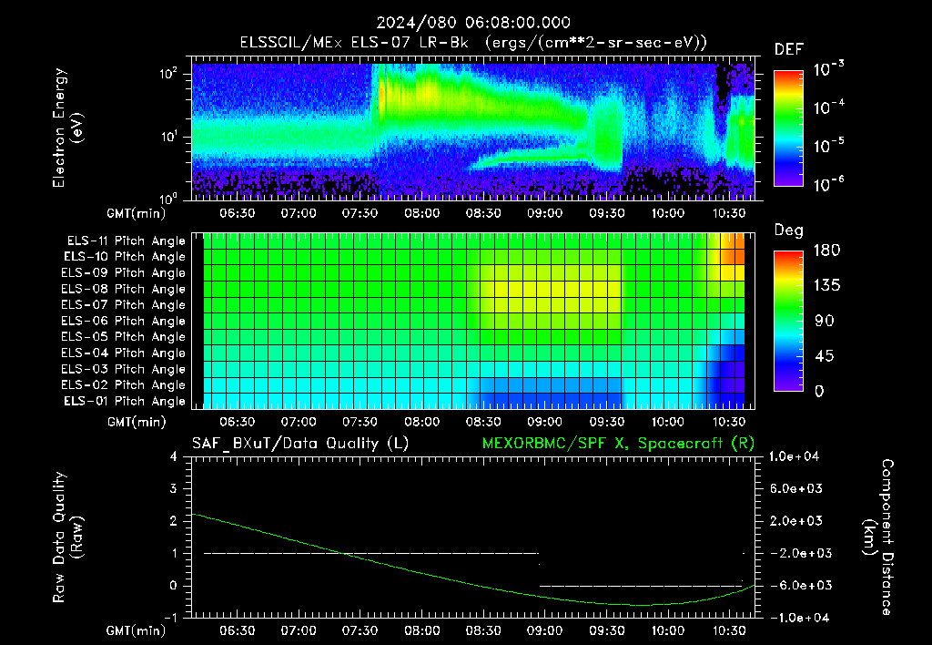
Task: Click the ELS-06 Pitch Angle row label
Action: 124,322
